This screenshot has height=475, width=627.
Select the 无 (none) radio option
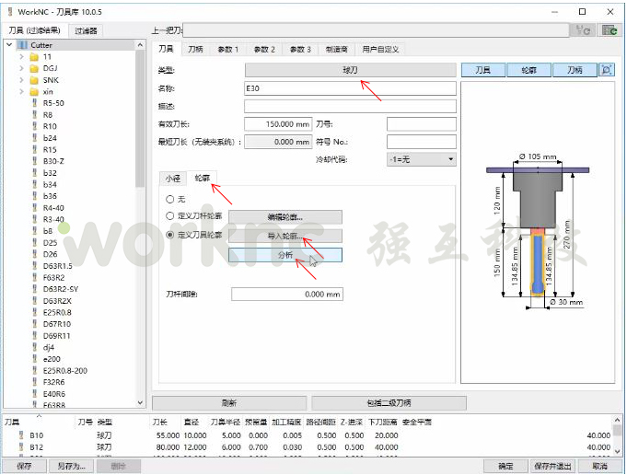tap(170, 199)
